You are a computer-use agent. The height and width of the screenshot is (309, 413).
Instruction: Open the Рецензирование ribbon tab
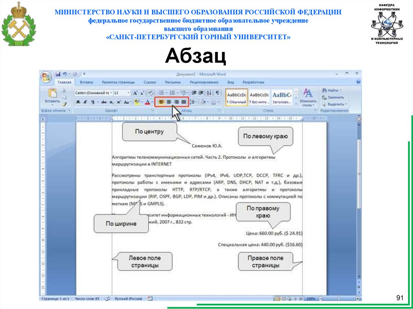(204, 82)
